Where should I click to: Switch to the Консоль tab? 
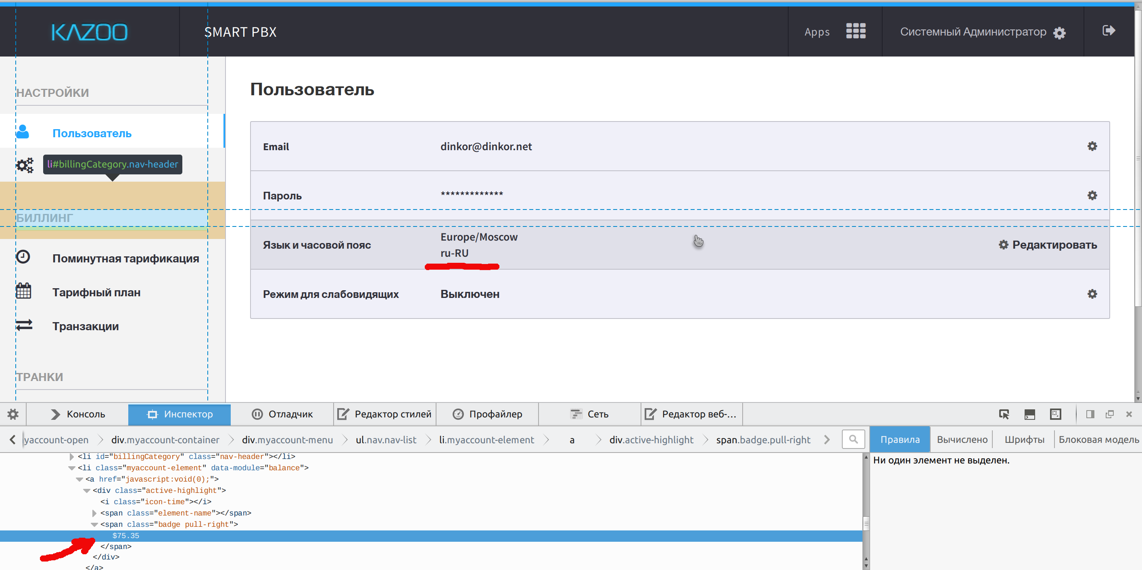coord(77,414)
